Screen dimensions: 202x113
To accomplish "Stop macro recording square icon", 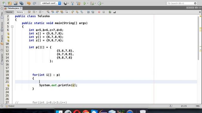I will [104, 12].
